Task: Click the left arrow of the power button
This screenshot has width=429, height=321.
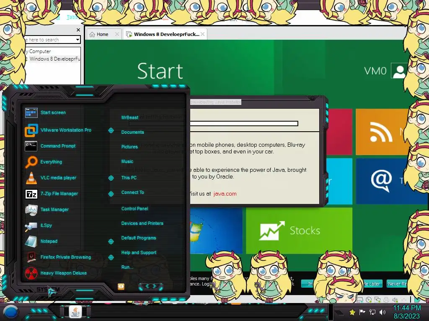Action: click(146, 286)
